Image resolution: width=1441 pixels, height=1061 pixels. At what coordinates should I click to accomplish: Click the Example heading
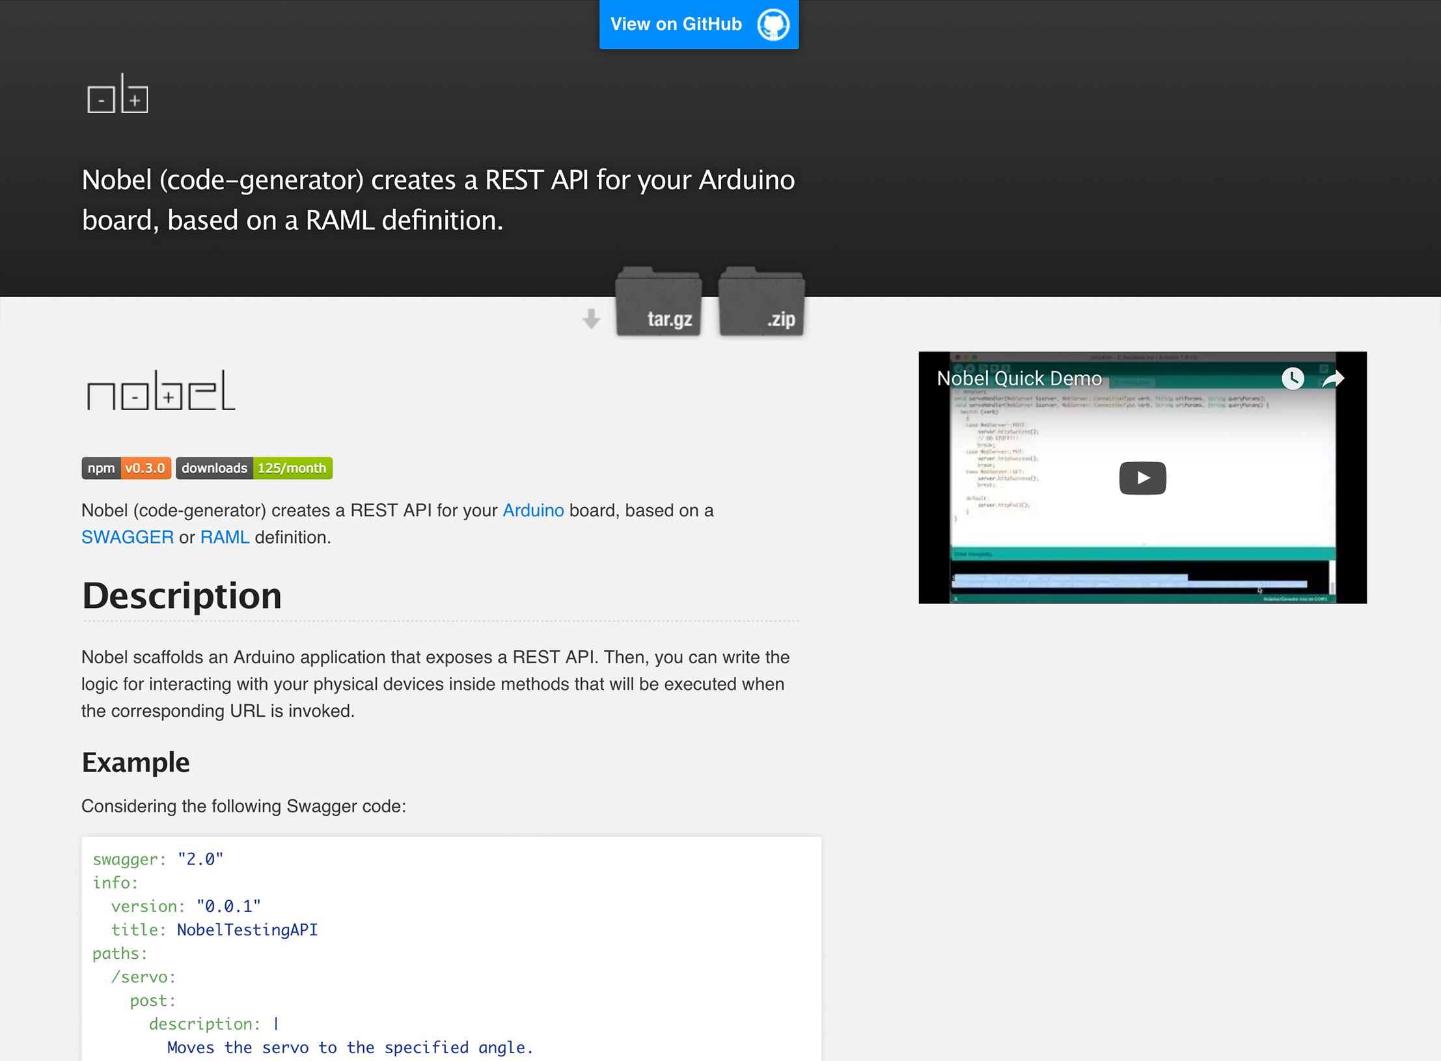click(x=135, y=762)
